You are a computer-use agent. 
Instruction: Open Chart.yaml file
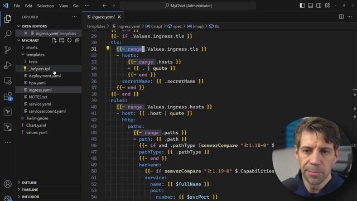pos(36,125)
